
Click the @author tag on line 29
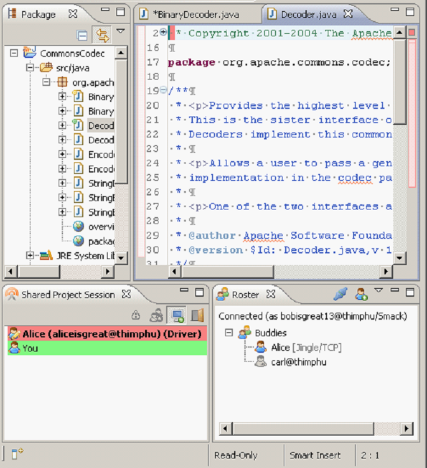coord(212,236)
